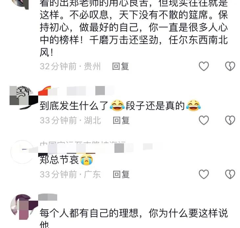Like the Guizhou comment with heart icon
The width and height of the screenshot is (240, 228).
(204, 66)
